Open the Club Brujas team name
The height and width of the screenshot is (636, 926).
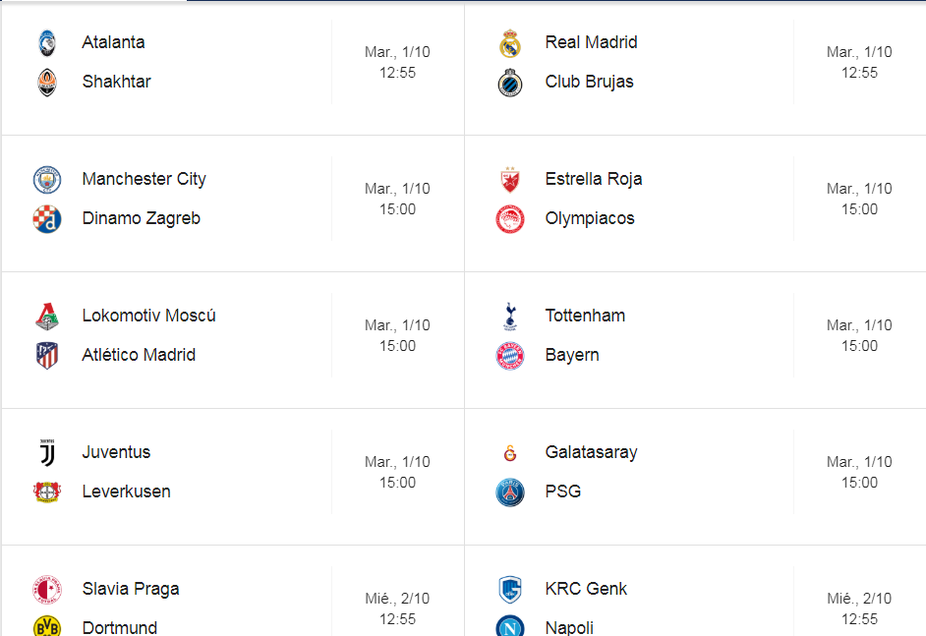click(590, 82)
